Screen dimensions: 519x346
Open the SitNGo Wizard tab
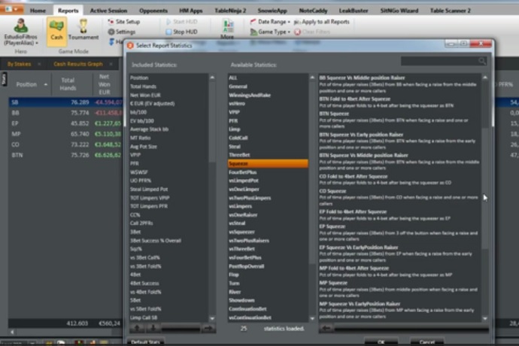coord(399,11)
